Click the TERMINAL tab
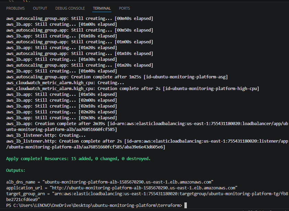The image size is (289, 211). pos(102,8)
